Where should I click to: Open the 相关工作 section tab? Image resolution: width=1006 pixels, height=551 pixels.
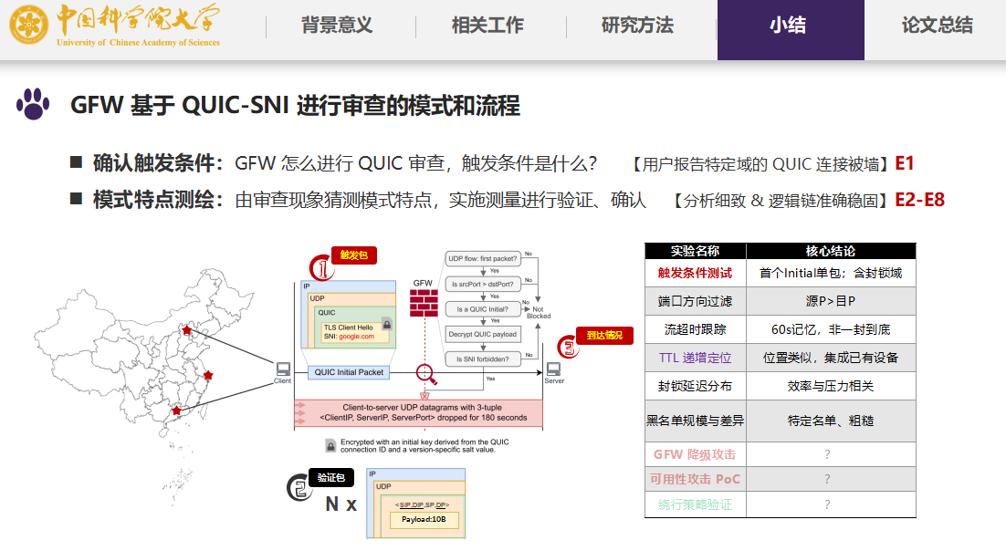487,26
